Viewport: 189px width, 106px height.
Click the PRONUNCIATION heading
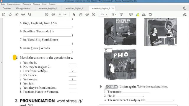click(x=37, y=101)
